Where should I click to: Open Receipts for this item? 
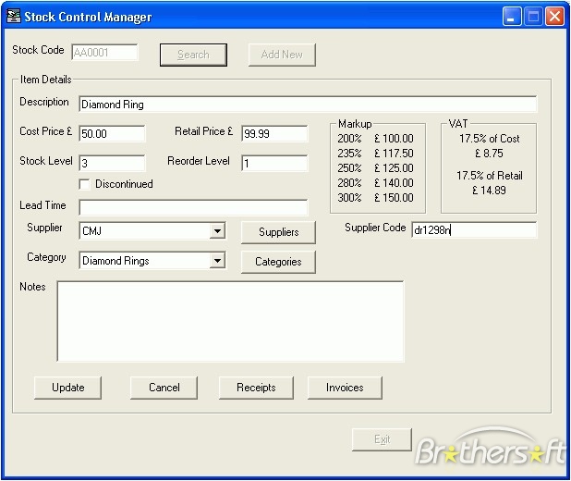click(x=256, y=388)
